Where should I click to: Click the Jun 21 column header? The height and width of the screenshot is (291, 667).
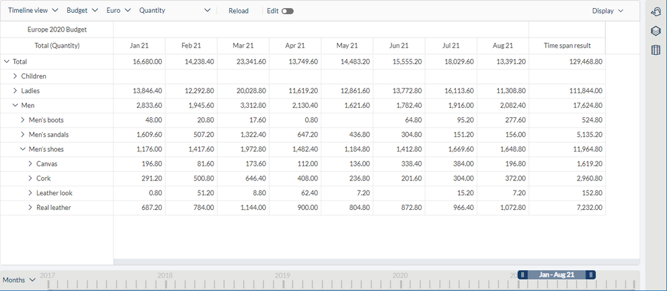[399, 46]
